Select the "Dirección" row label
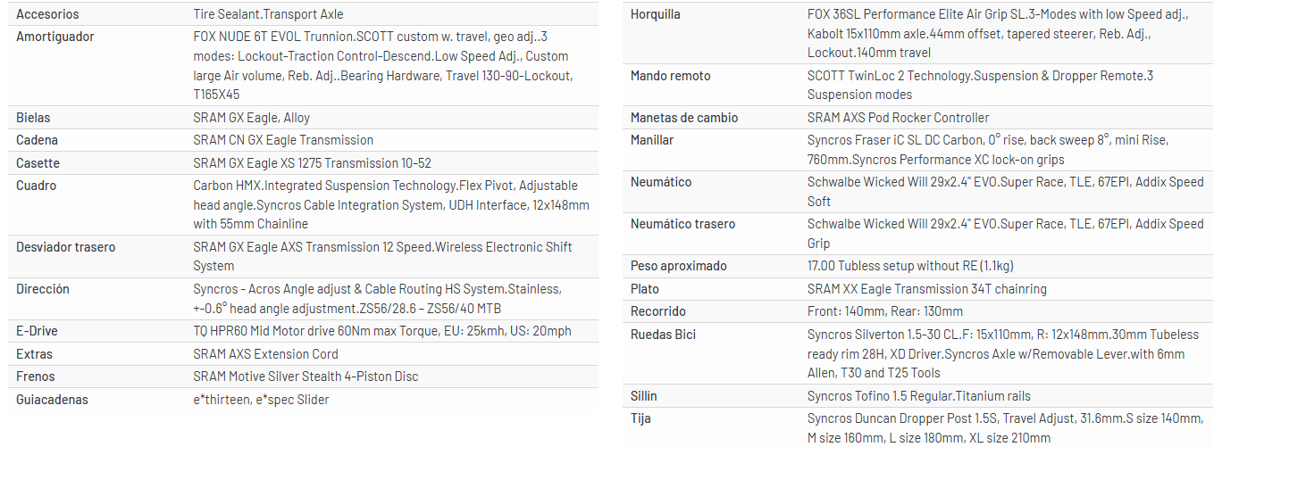Screen dimensions: 1306x480 42,289
